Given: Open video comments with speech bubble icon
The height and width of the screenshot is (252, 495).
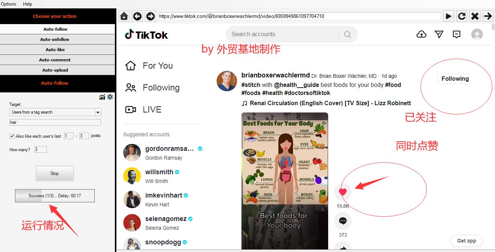Looking at the screenshot, I should point(342,221).
